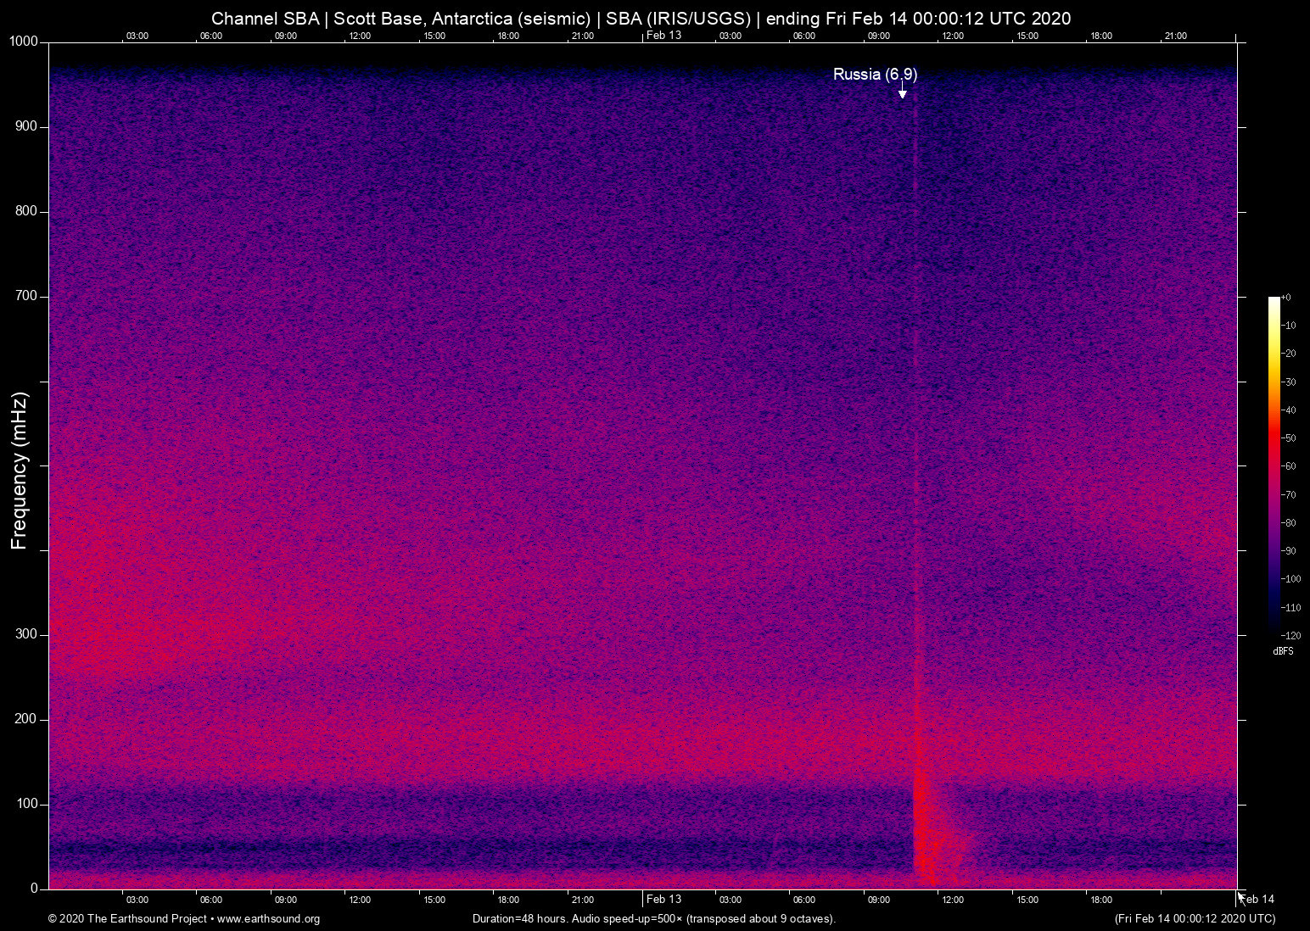
Task: Click the Channel SBA Scott Base title text
Action: (641, 18)
